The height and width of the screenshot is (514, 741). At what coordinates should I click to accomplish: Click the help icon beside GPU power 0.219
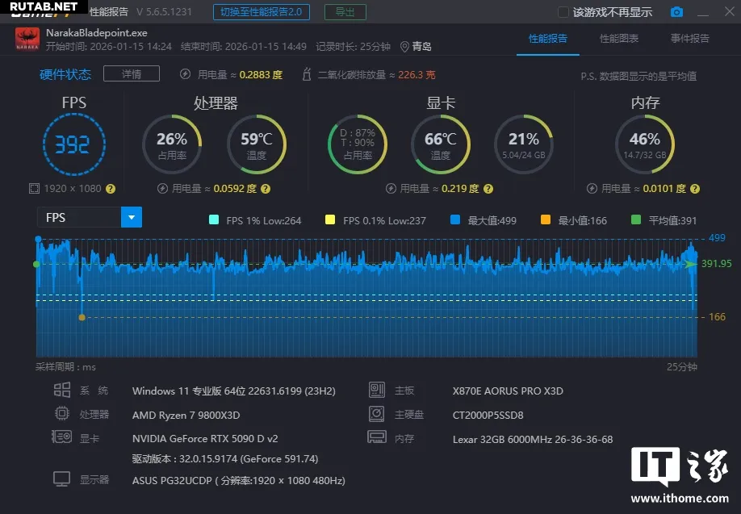487,189
